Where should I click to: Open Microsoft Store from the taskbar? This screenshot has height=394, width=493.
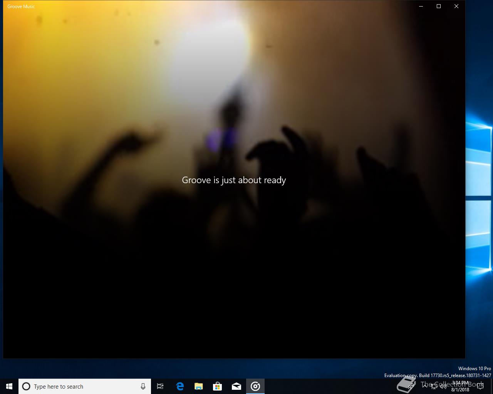[x=218, y=386]
